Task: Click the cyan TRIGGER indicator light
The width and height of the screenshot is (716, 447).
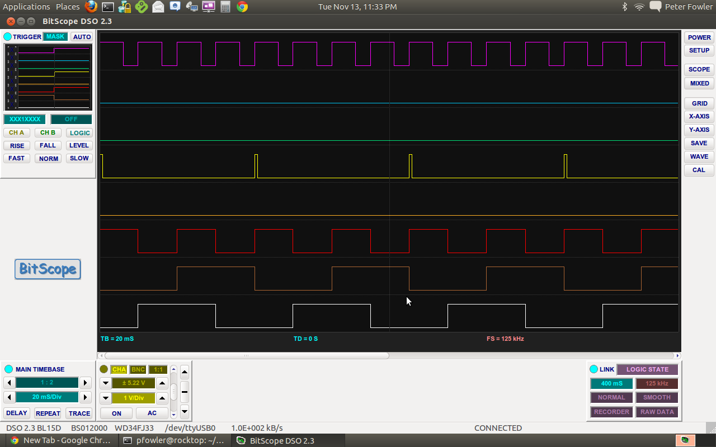Action: coord(7,37)
